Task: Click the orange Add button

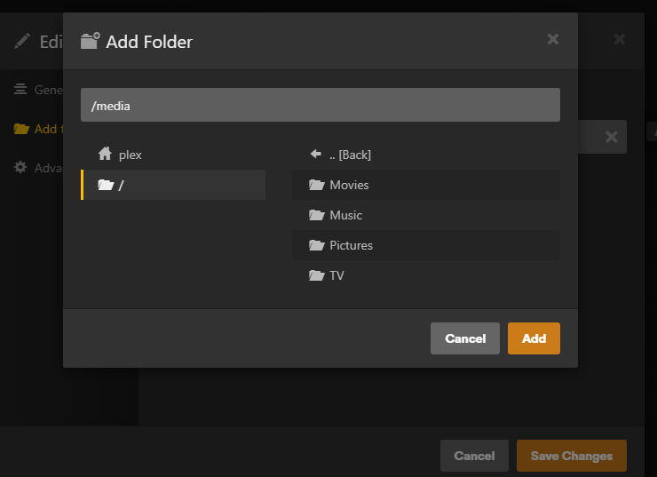Action: pos(534,338)
